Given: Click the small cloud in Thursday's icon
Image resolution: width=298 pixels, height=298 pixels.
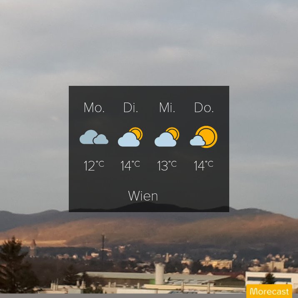Looking at the screenshot, I should [198, 141].
